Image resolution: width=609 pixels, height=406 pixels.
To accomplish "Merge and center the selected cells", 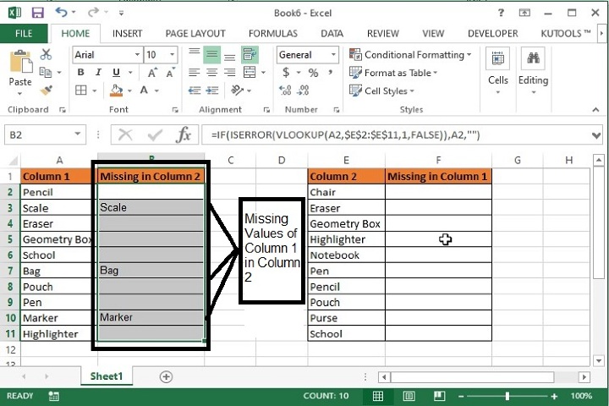I will (250, 72).
